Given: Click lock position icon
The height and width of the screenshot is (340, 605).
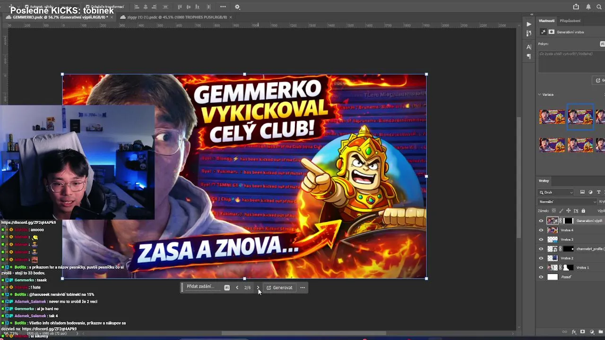Looking at the screenshot, I should (x=569, y=211).
